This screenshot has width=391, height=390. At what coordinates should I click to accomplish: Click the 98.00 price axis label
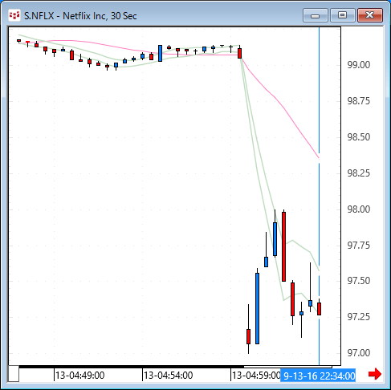(359, 209)
